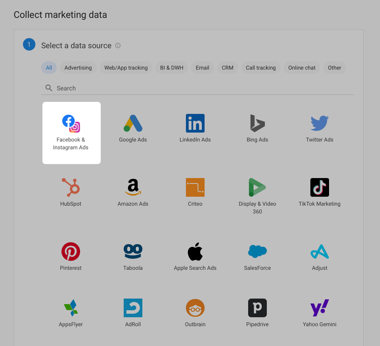Viewport: 380px width, 346px height.
Task: Pick the Amazon Ads logo
Action: pos(133,187)
